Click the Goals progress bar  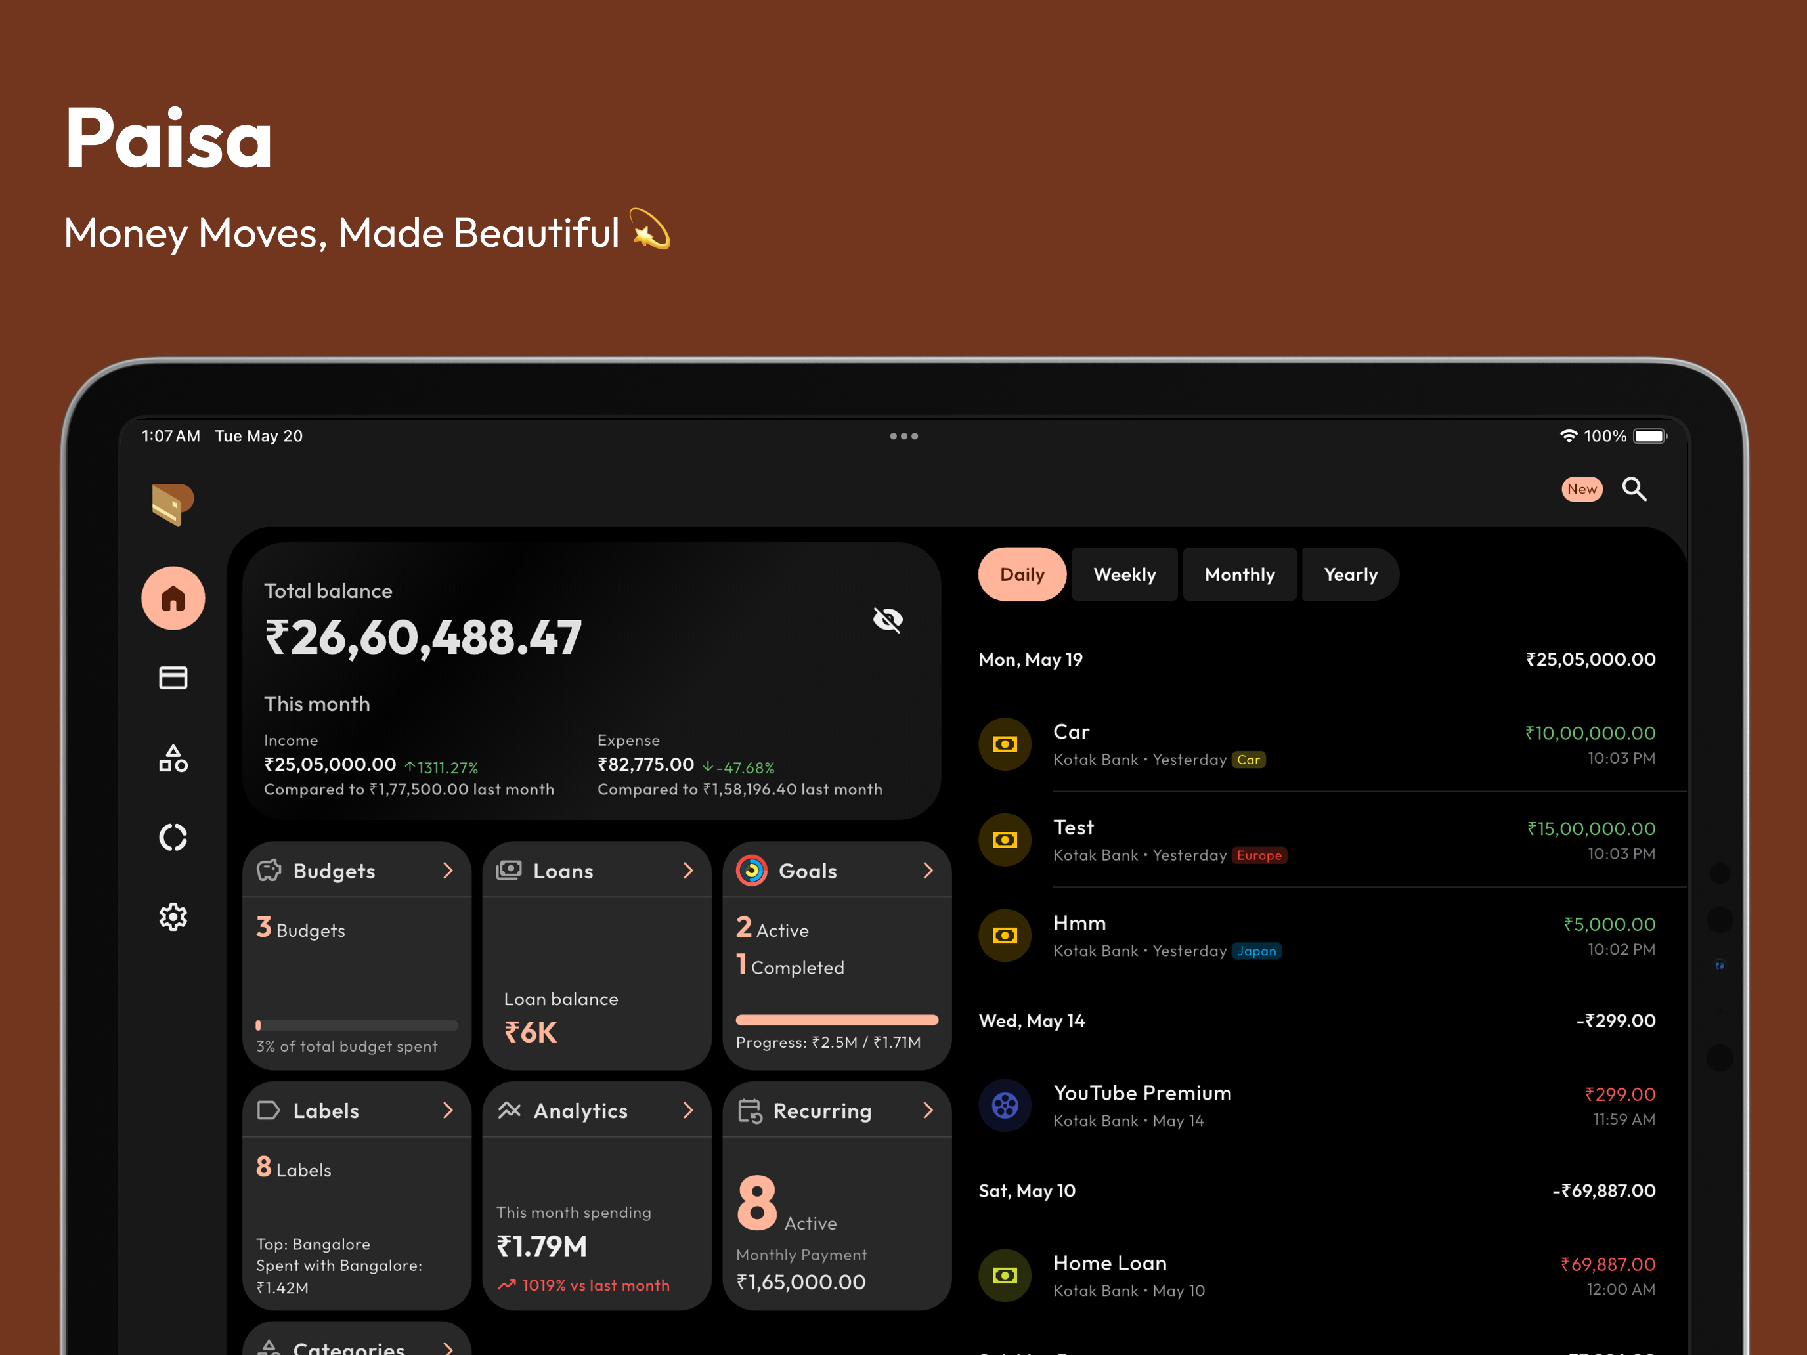pos(837,1020)
